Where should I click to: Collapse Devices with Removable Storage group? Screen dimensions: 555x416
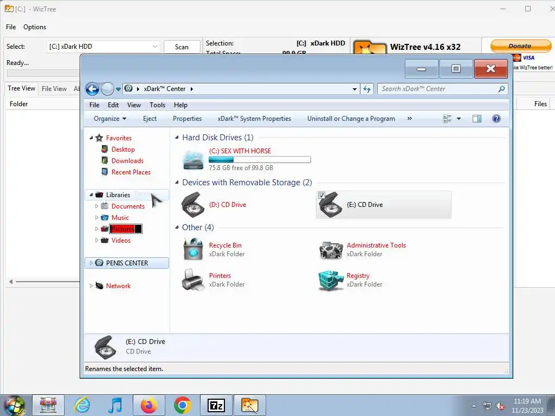pyautogui.click(x=177, y=183)
